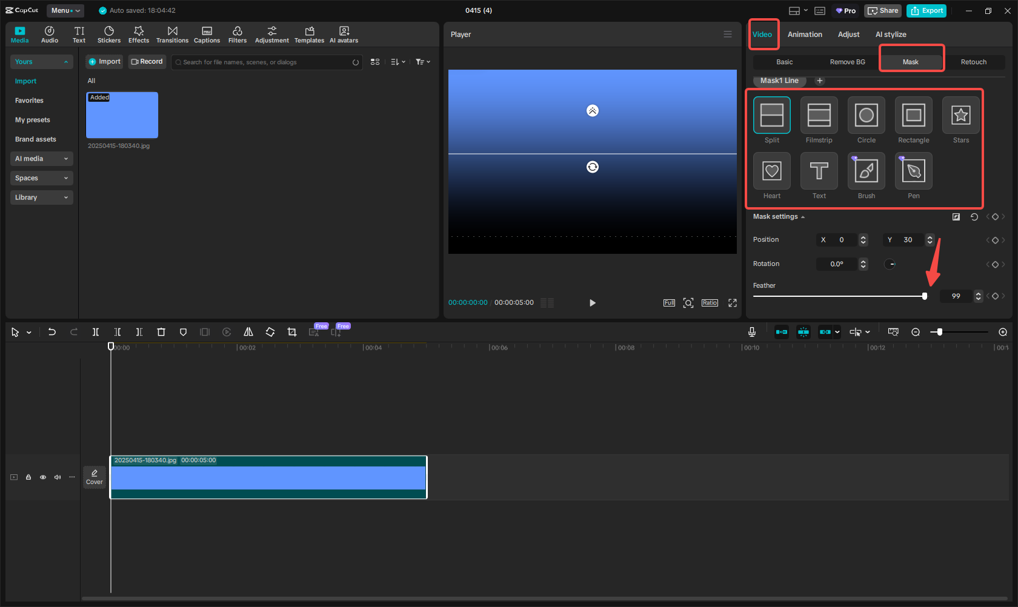The height and width of the screenshot is (607, 1018).
Task: Pick the Brush mask tool
Action: (x=866, y=171)
